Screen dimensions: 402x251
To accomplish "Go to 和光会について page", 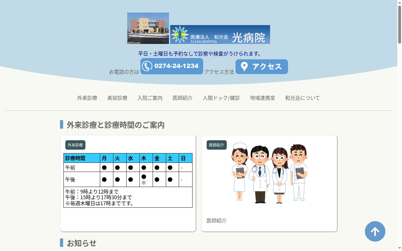I will point(302,98).
